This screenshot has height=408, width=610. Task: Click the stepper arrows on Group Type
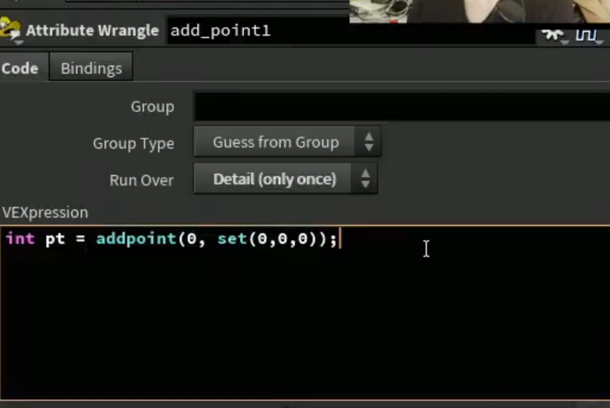(369, 142)
